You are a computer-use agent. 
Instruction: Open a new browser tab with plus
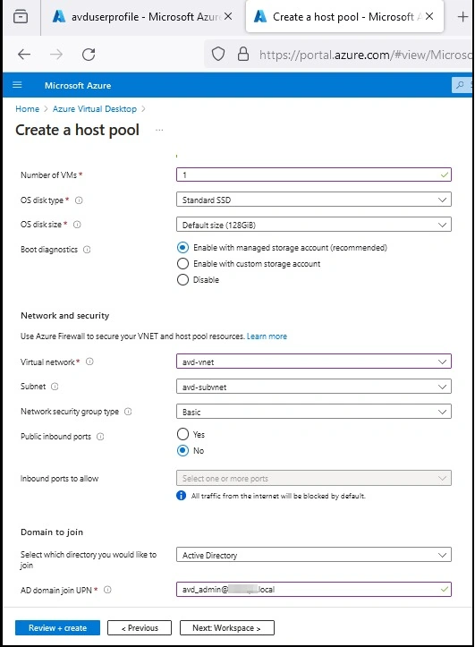pos(462,16)
